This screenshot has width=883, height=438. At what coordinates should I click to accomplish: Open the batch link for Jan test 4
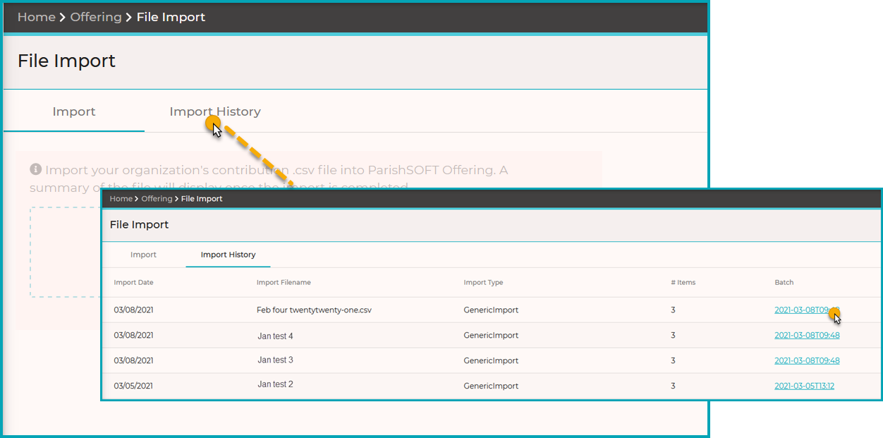pos(807,336)
